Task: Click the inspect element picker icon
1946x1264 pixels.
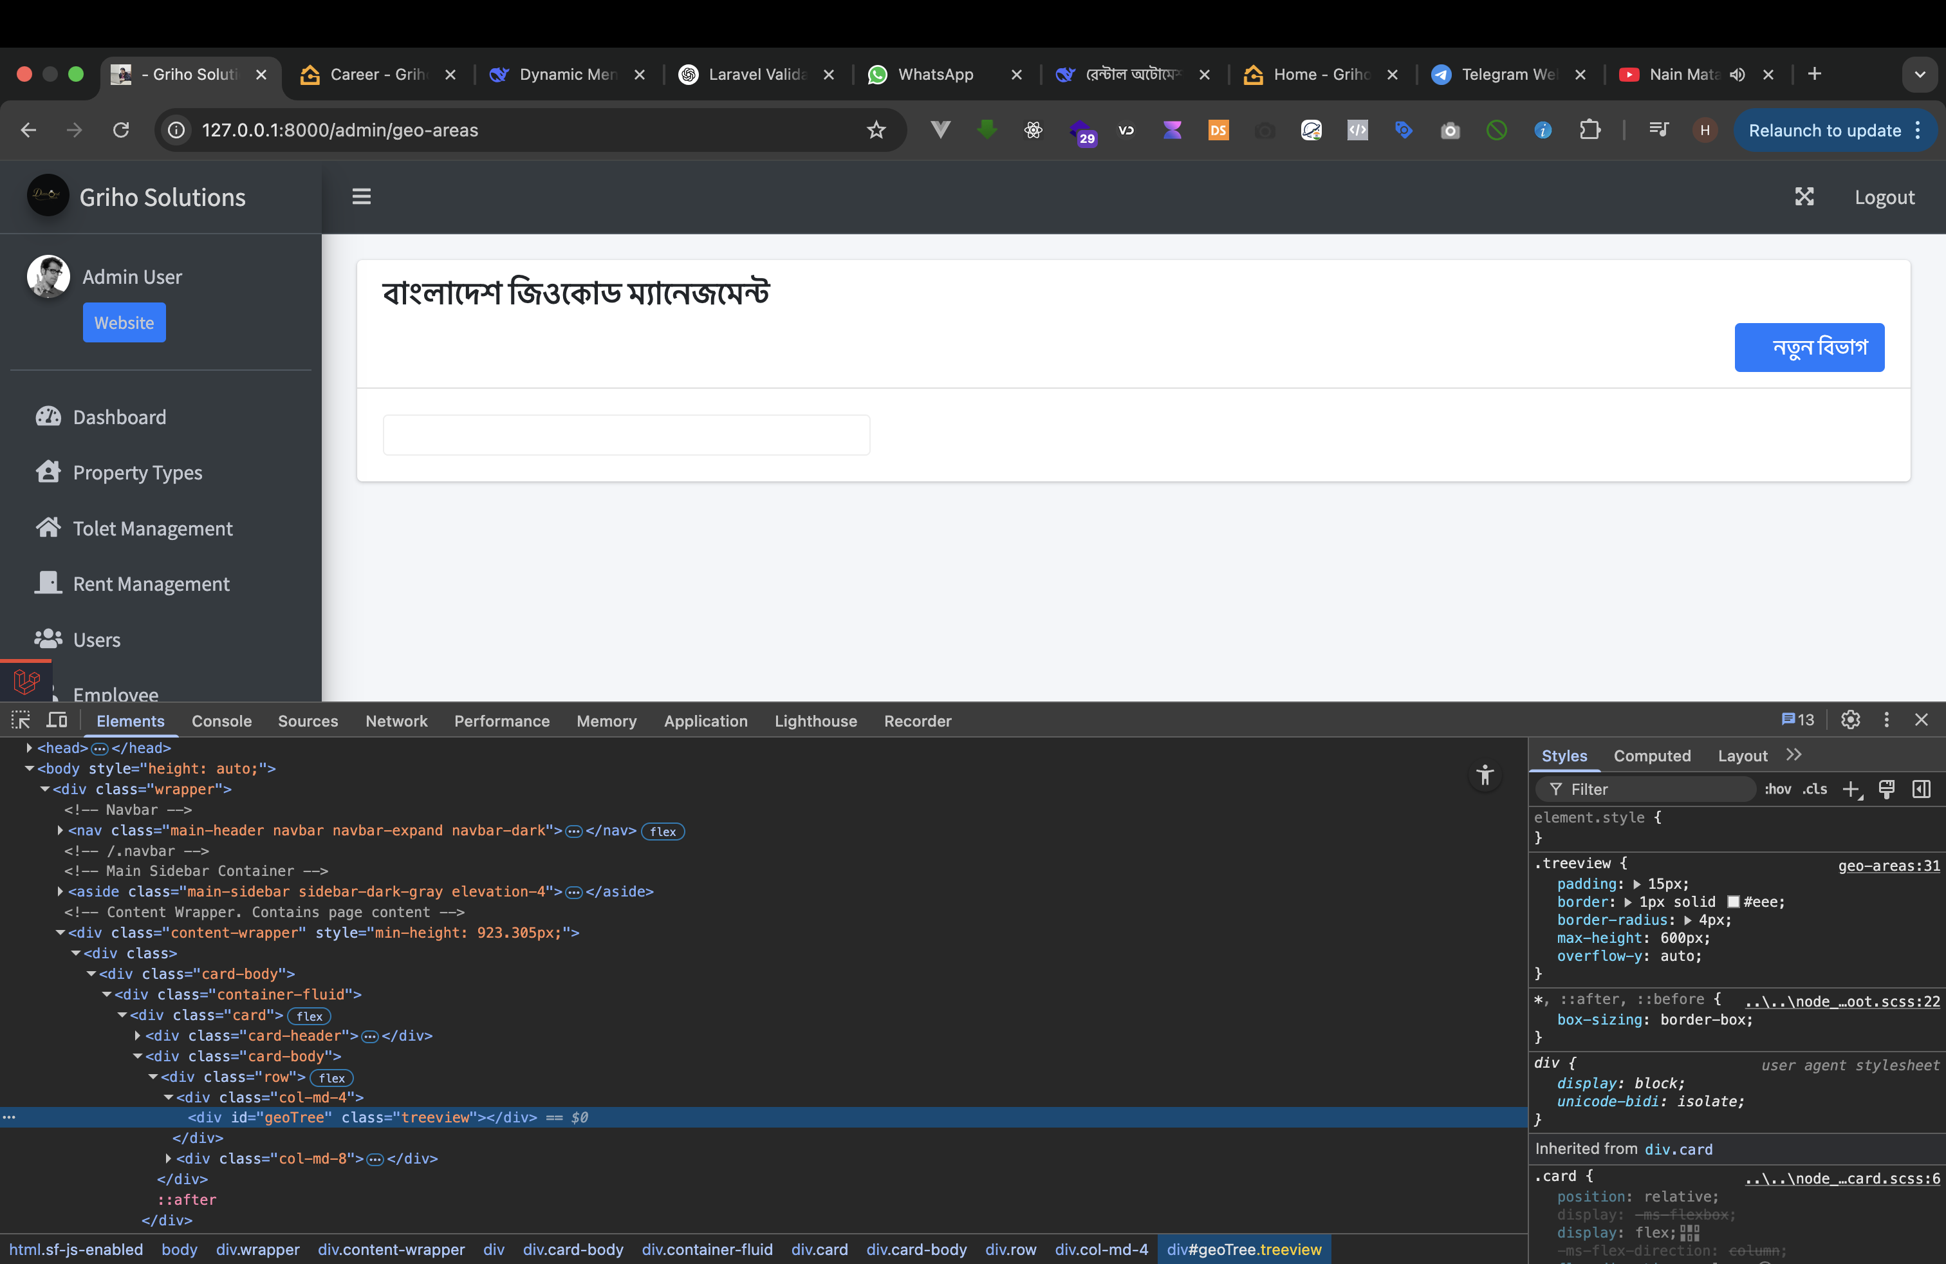Action: click(x=21, y=720)
